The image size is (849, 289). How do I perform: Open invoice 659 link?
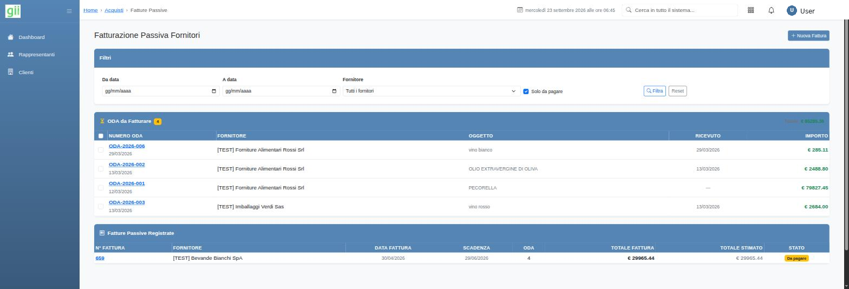click(100, 258)
